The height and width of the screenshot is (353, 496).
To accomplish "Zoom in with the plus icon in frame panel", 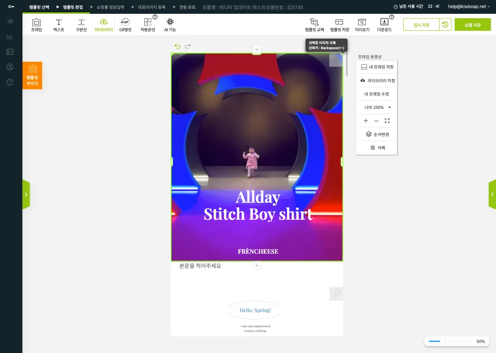I will coord(366,120).
